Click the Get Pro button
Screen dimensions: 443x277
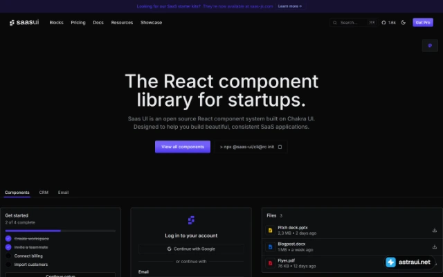pyautogui.click(x=423, y=23)
